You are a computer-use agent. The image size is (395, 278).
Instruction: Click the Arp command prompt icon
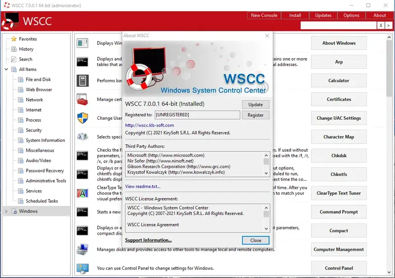[x=82, y=62]
